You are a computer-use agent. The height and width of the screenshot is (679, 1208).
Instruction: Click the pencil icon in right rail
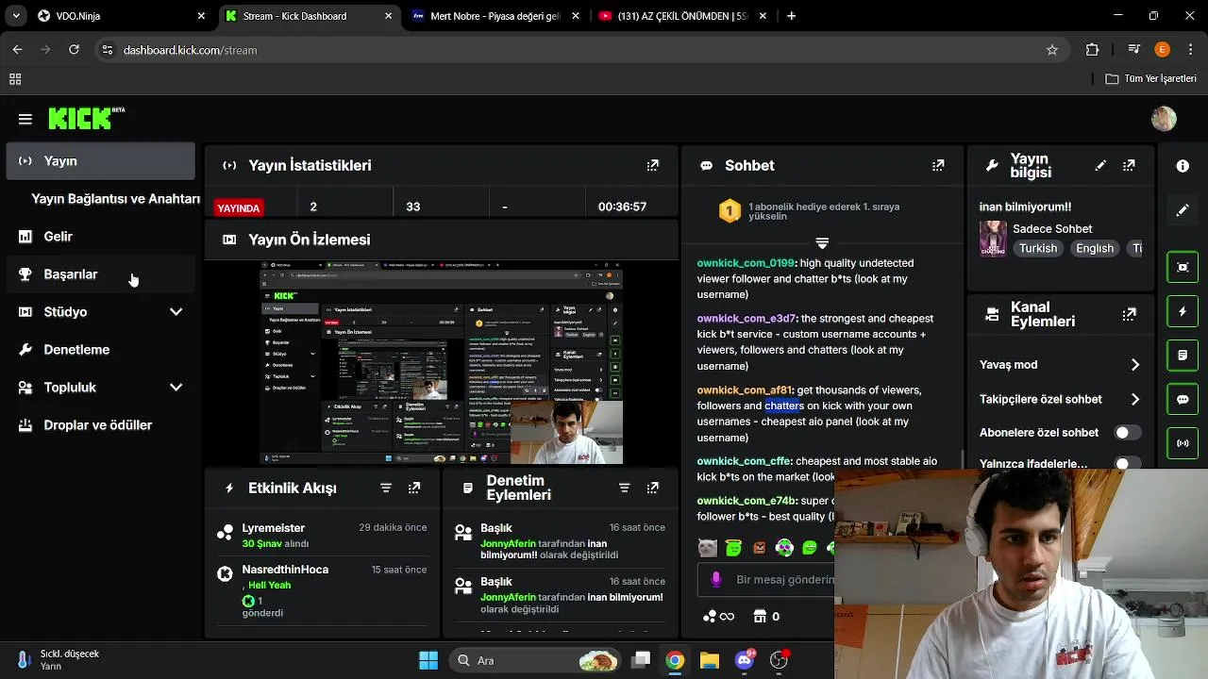1183,210
